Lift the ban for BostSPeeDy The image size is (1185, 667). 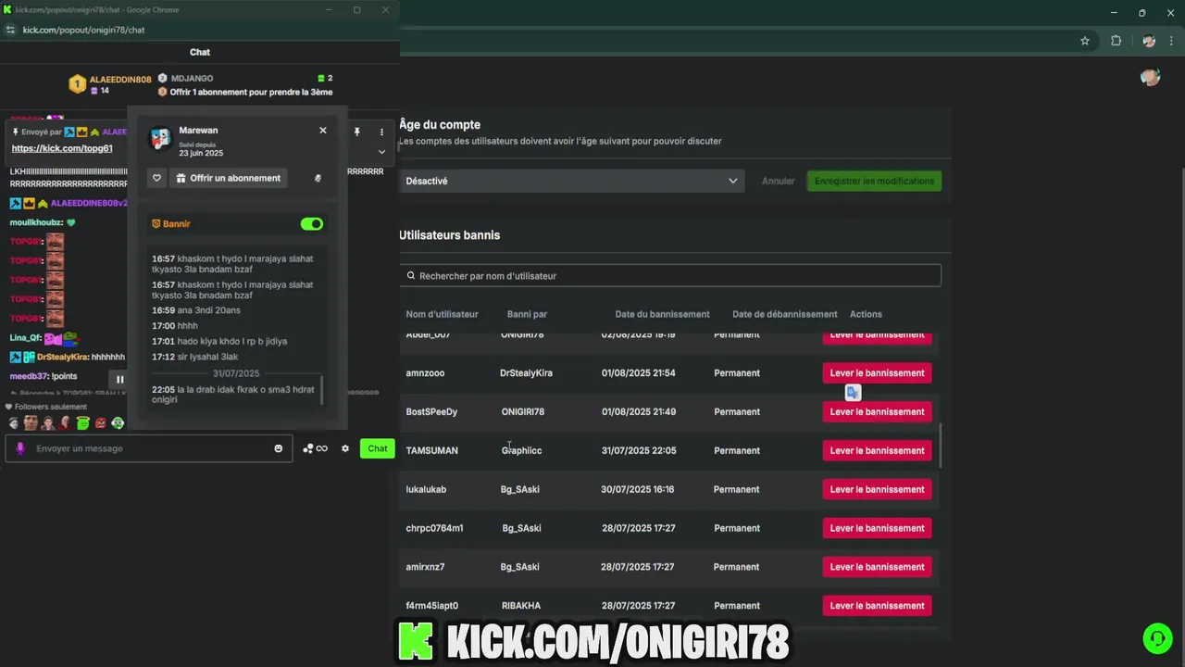(877, 411)
